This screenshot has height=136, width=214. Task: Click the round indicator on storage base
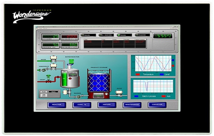tap(106, 94)
